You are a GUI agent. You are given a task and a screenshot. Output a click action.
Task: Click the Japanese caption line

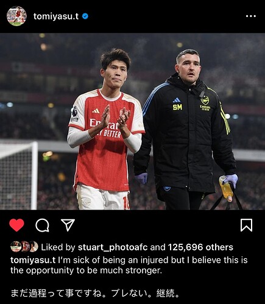point(95,293)
